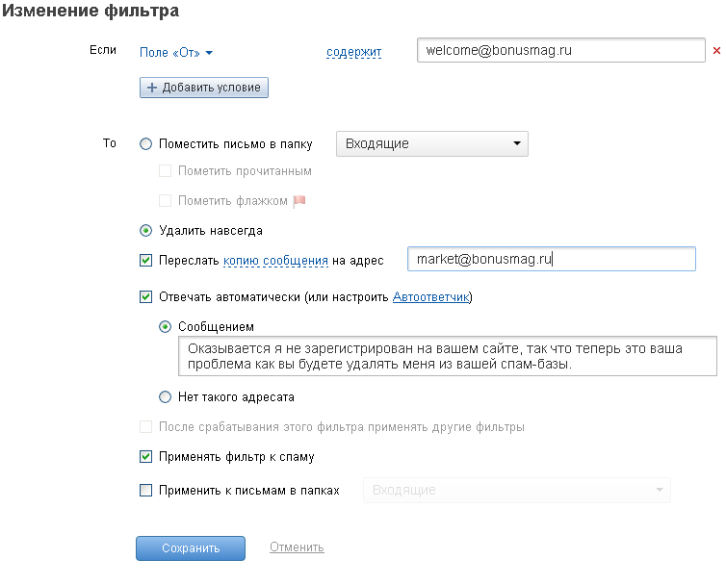Open the Входящие folder dropdown for moving mail
Screen dimensions: 726x585
click(432, 144)
